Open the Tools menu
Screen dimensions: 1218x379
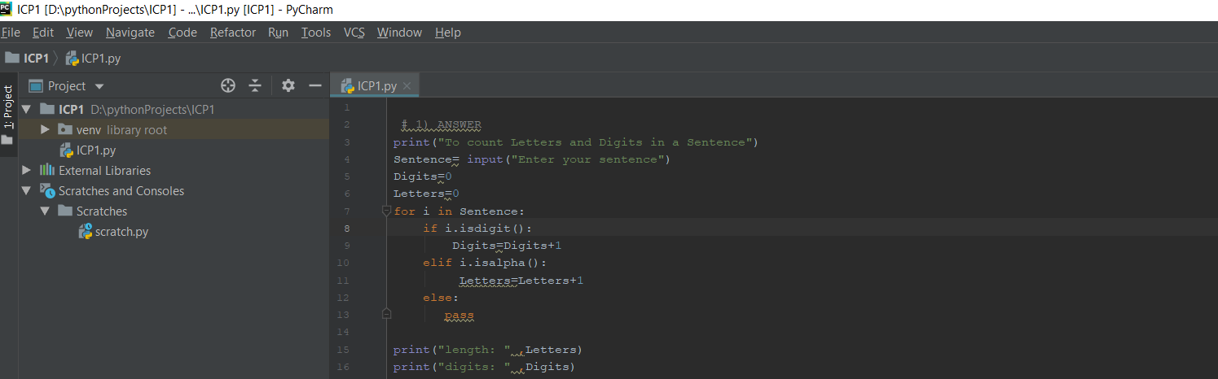316,33
